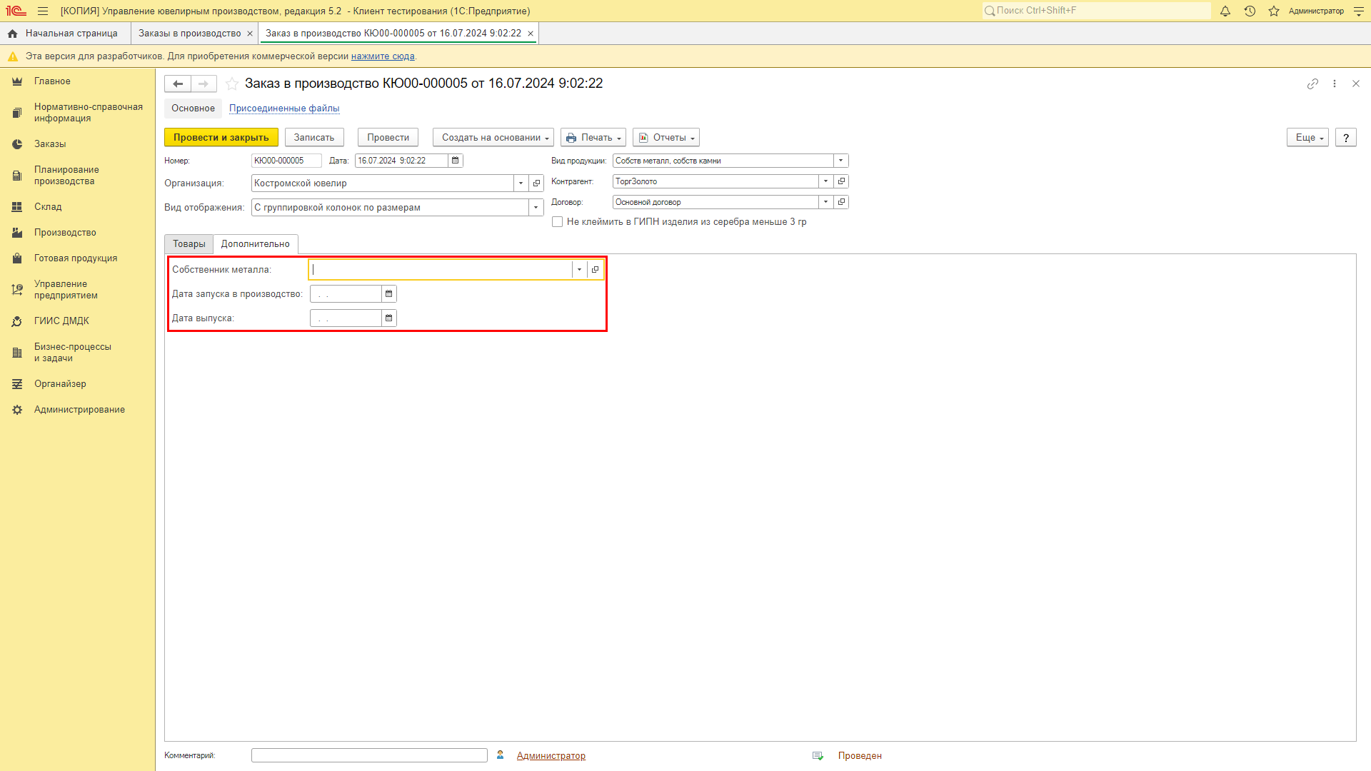This screenshot has width=1371, height=771.
Task: Expand Вид продукции dropdown
Action: click(x=841, y=161)
